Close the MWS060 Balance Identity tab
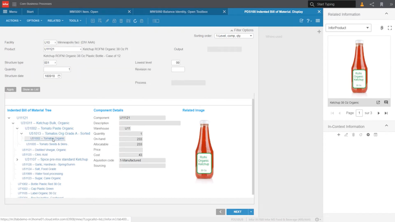The width and height of the screenshot is (395, 222). 224,12
